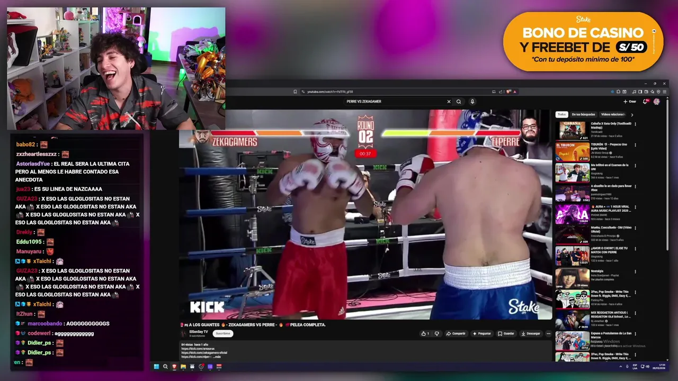Open the Brave browser taskbar icon
Viewport: 678px width, 381px height.
click(174, 367)
